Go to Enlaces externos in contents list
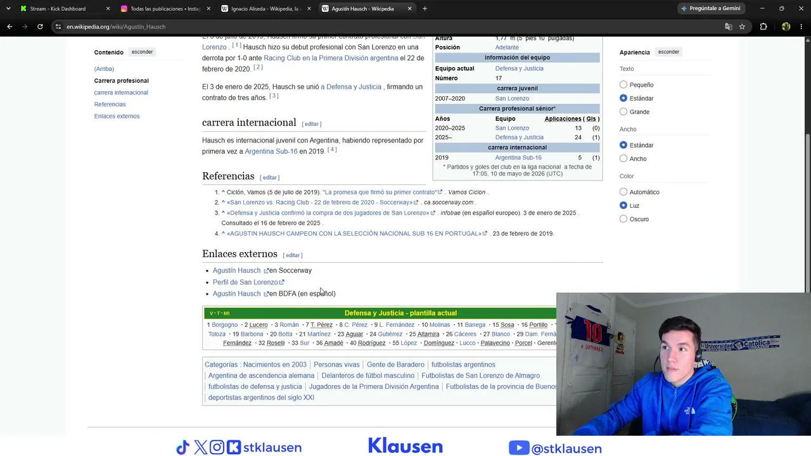 (117, 116)
